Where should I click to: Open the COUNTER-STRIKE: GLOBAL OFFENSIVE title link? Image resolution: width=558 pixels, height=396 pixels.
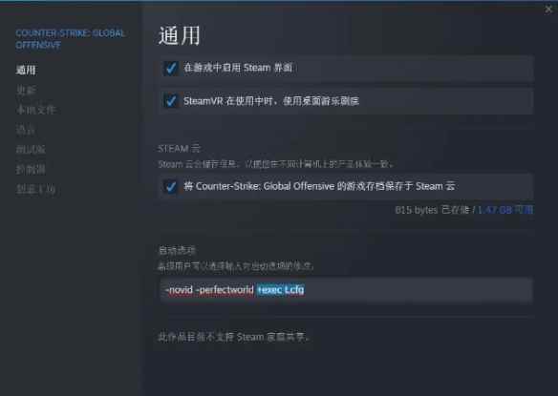[x=70, y=39]
